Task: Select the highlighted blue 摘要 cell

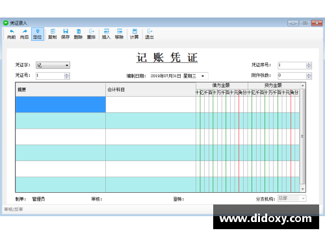Action: coord(60,105)
